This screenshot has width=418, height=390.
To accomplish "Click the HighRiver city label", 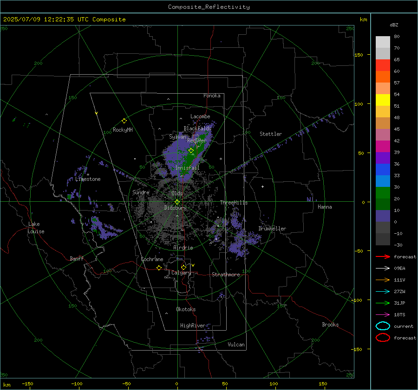I will click(193, 326).
